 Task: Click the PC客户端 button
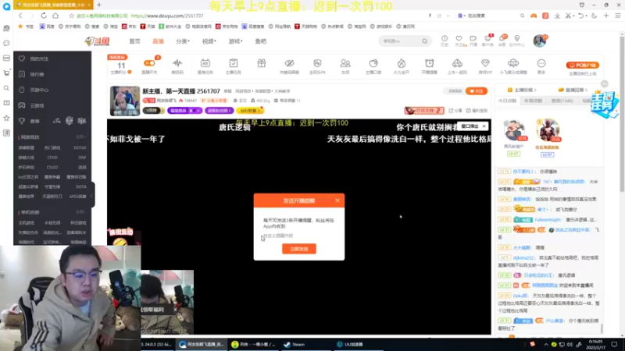point(582,66)
